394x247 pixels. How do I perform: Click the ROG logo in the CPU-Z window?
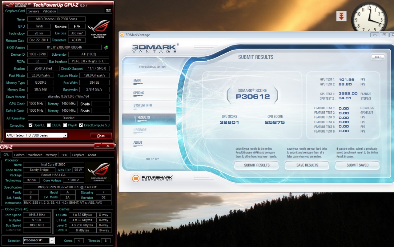(x=98, y=172)
